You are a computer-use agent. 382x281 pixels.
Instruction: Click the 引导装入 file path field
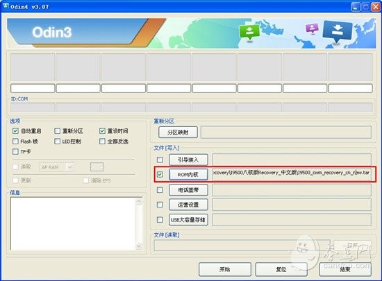tap(292, 160)
